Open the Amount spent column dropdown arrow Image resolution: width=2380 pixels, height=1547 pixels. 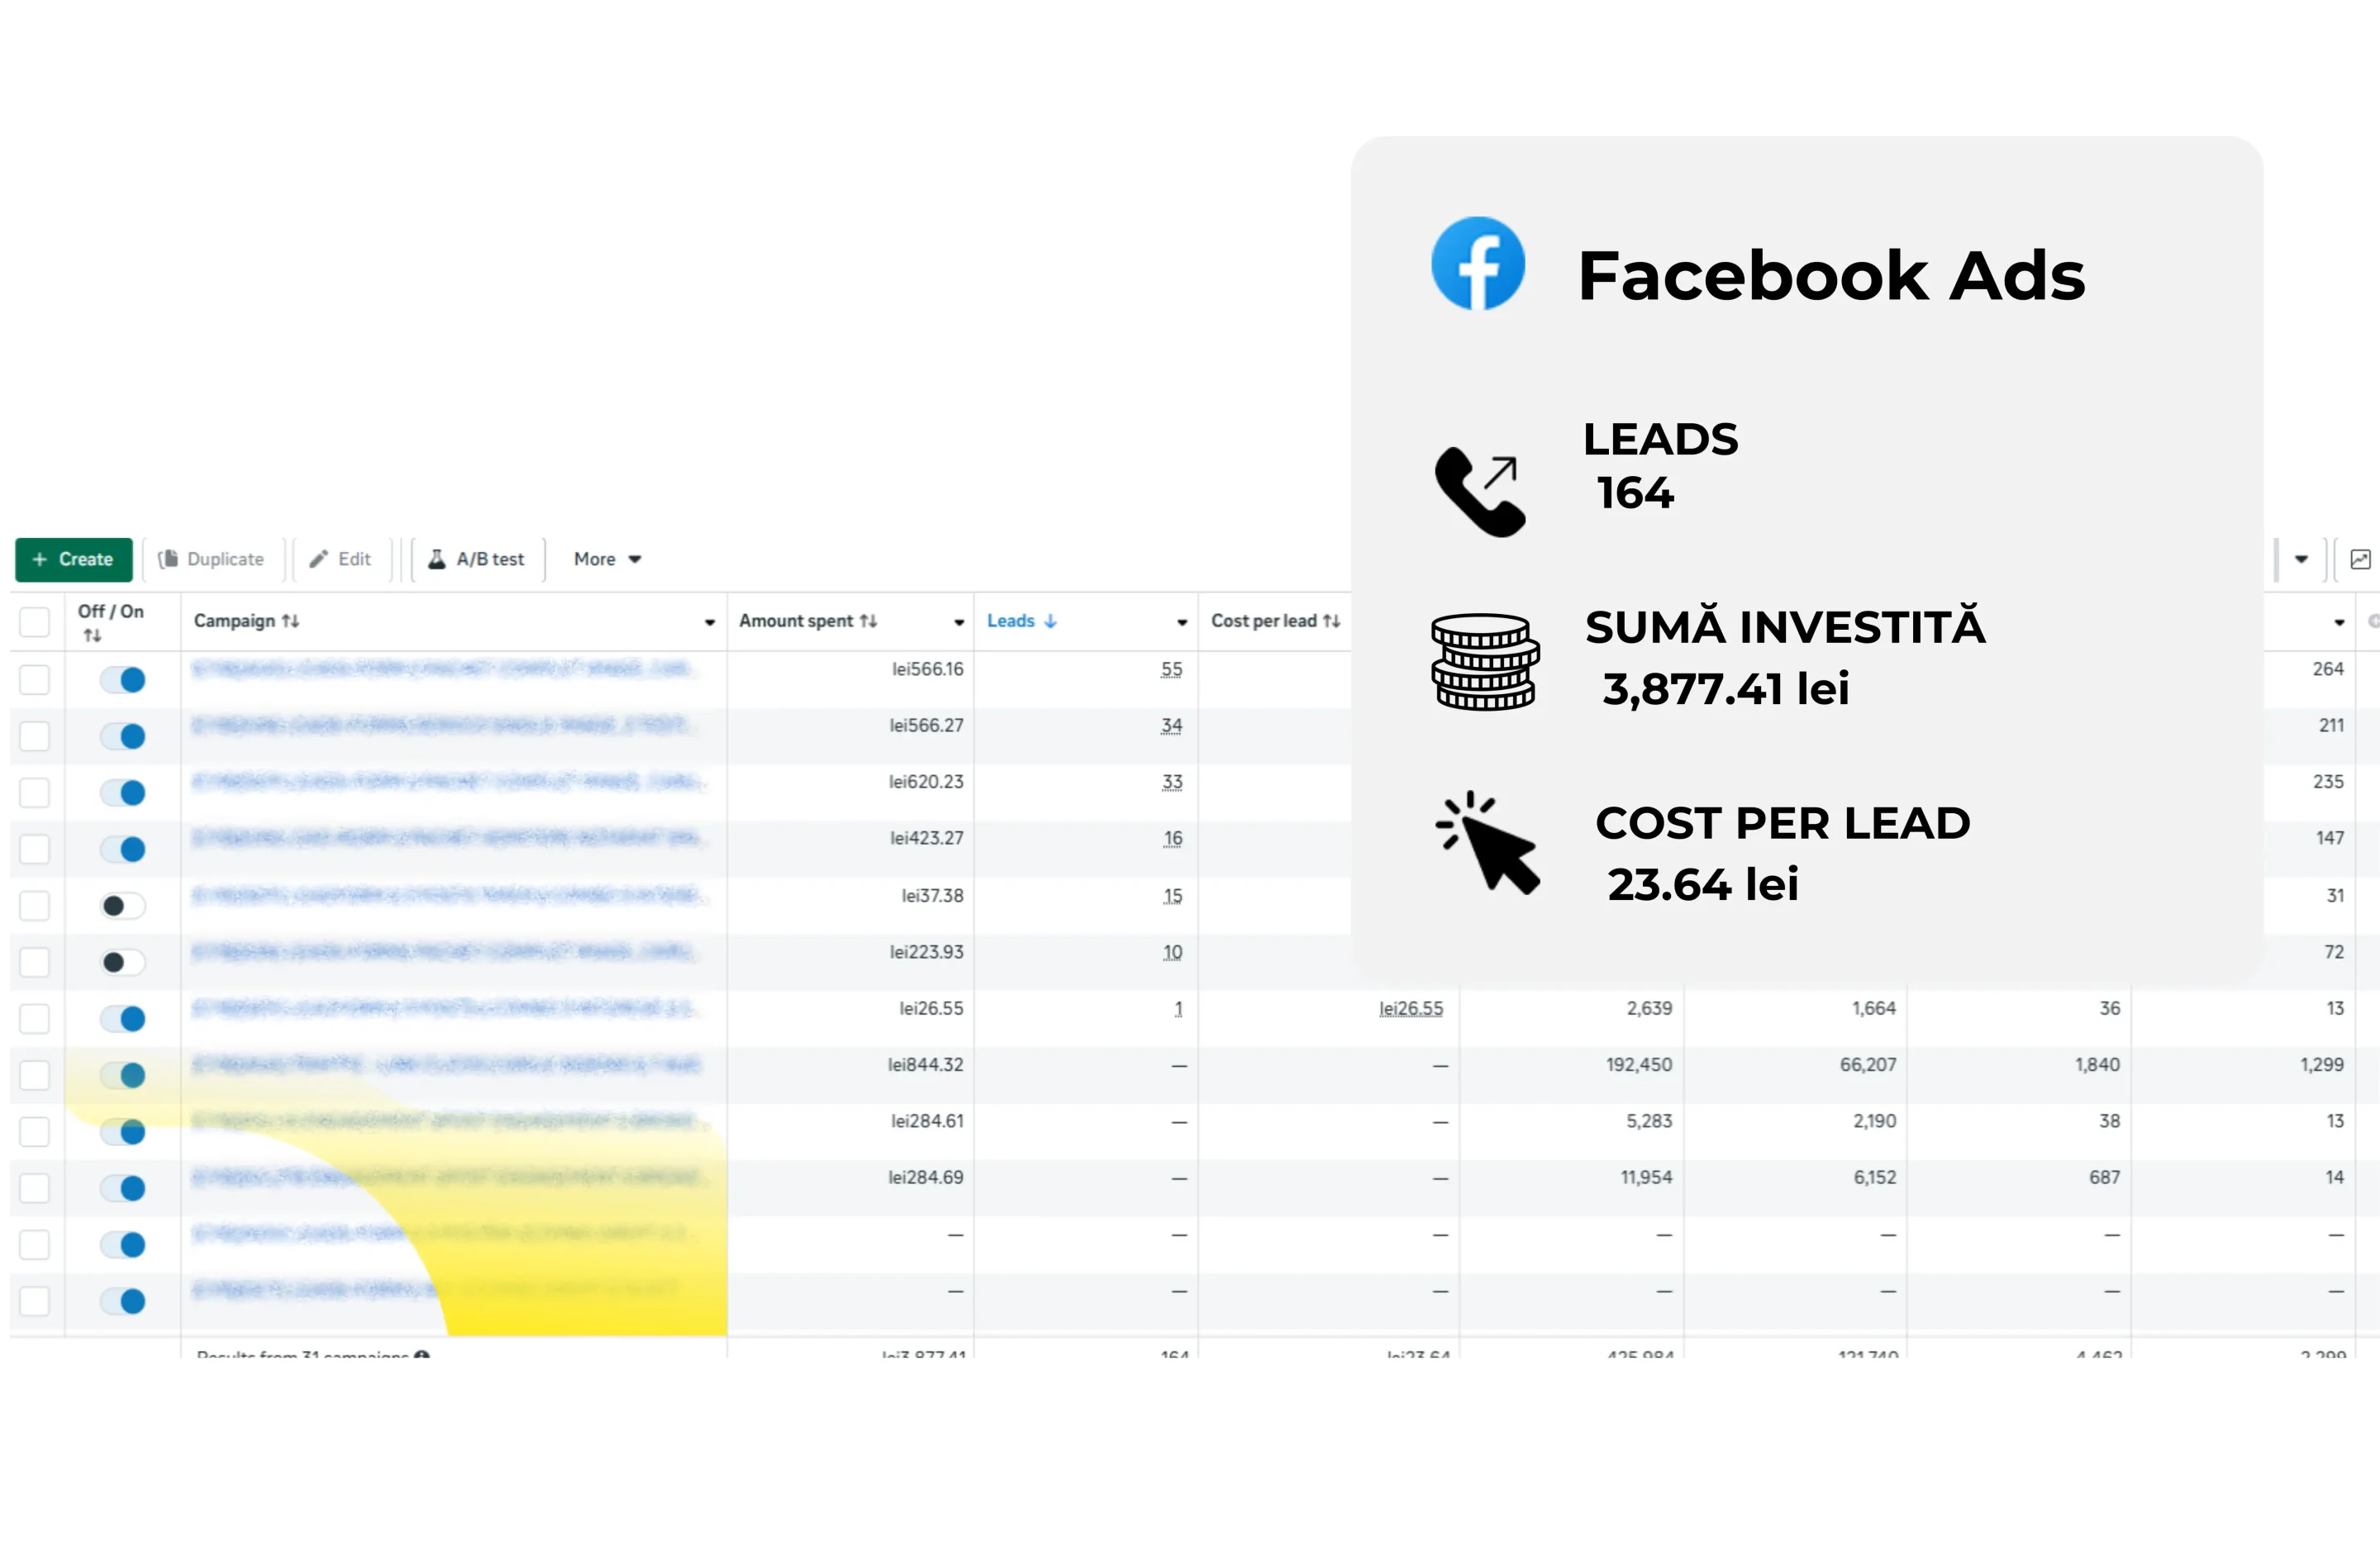click(956, 621)
